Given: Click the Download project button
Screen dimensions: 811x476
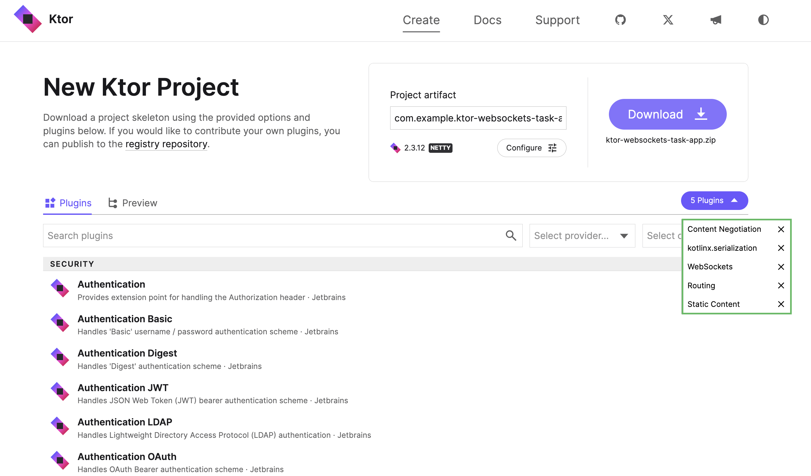Looking at the screenshot, I should coord(668,114).
